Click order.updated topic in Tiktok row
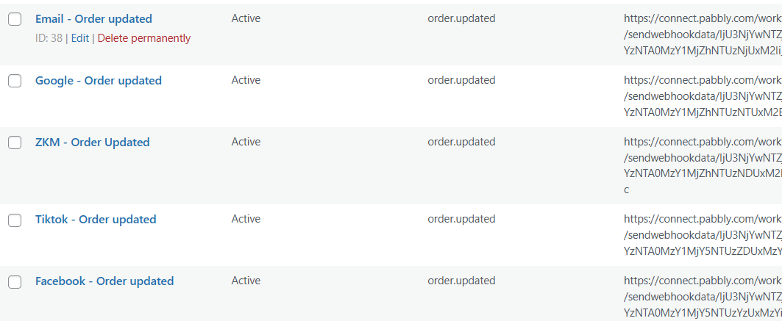782x321 pixels. (x=461, y=219)
